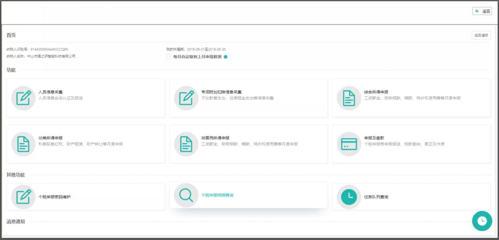
Task: Click the magnifier icon for 个税申报明细查询
Action: [186, 195]
